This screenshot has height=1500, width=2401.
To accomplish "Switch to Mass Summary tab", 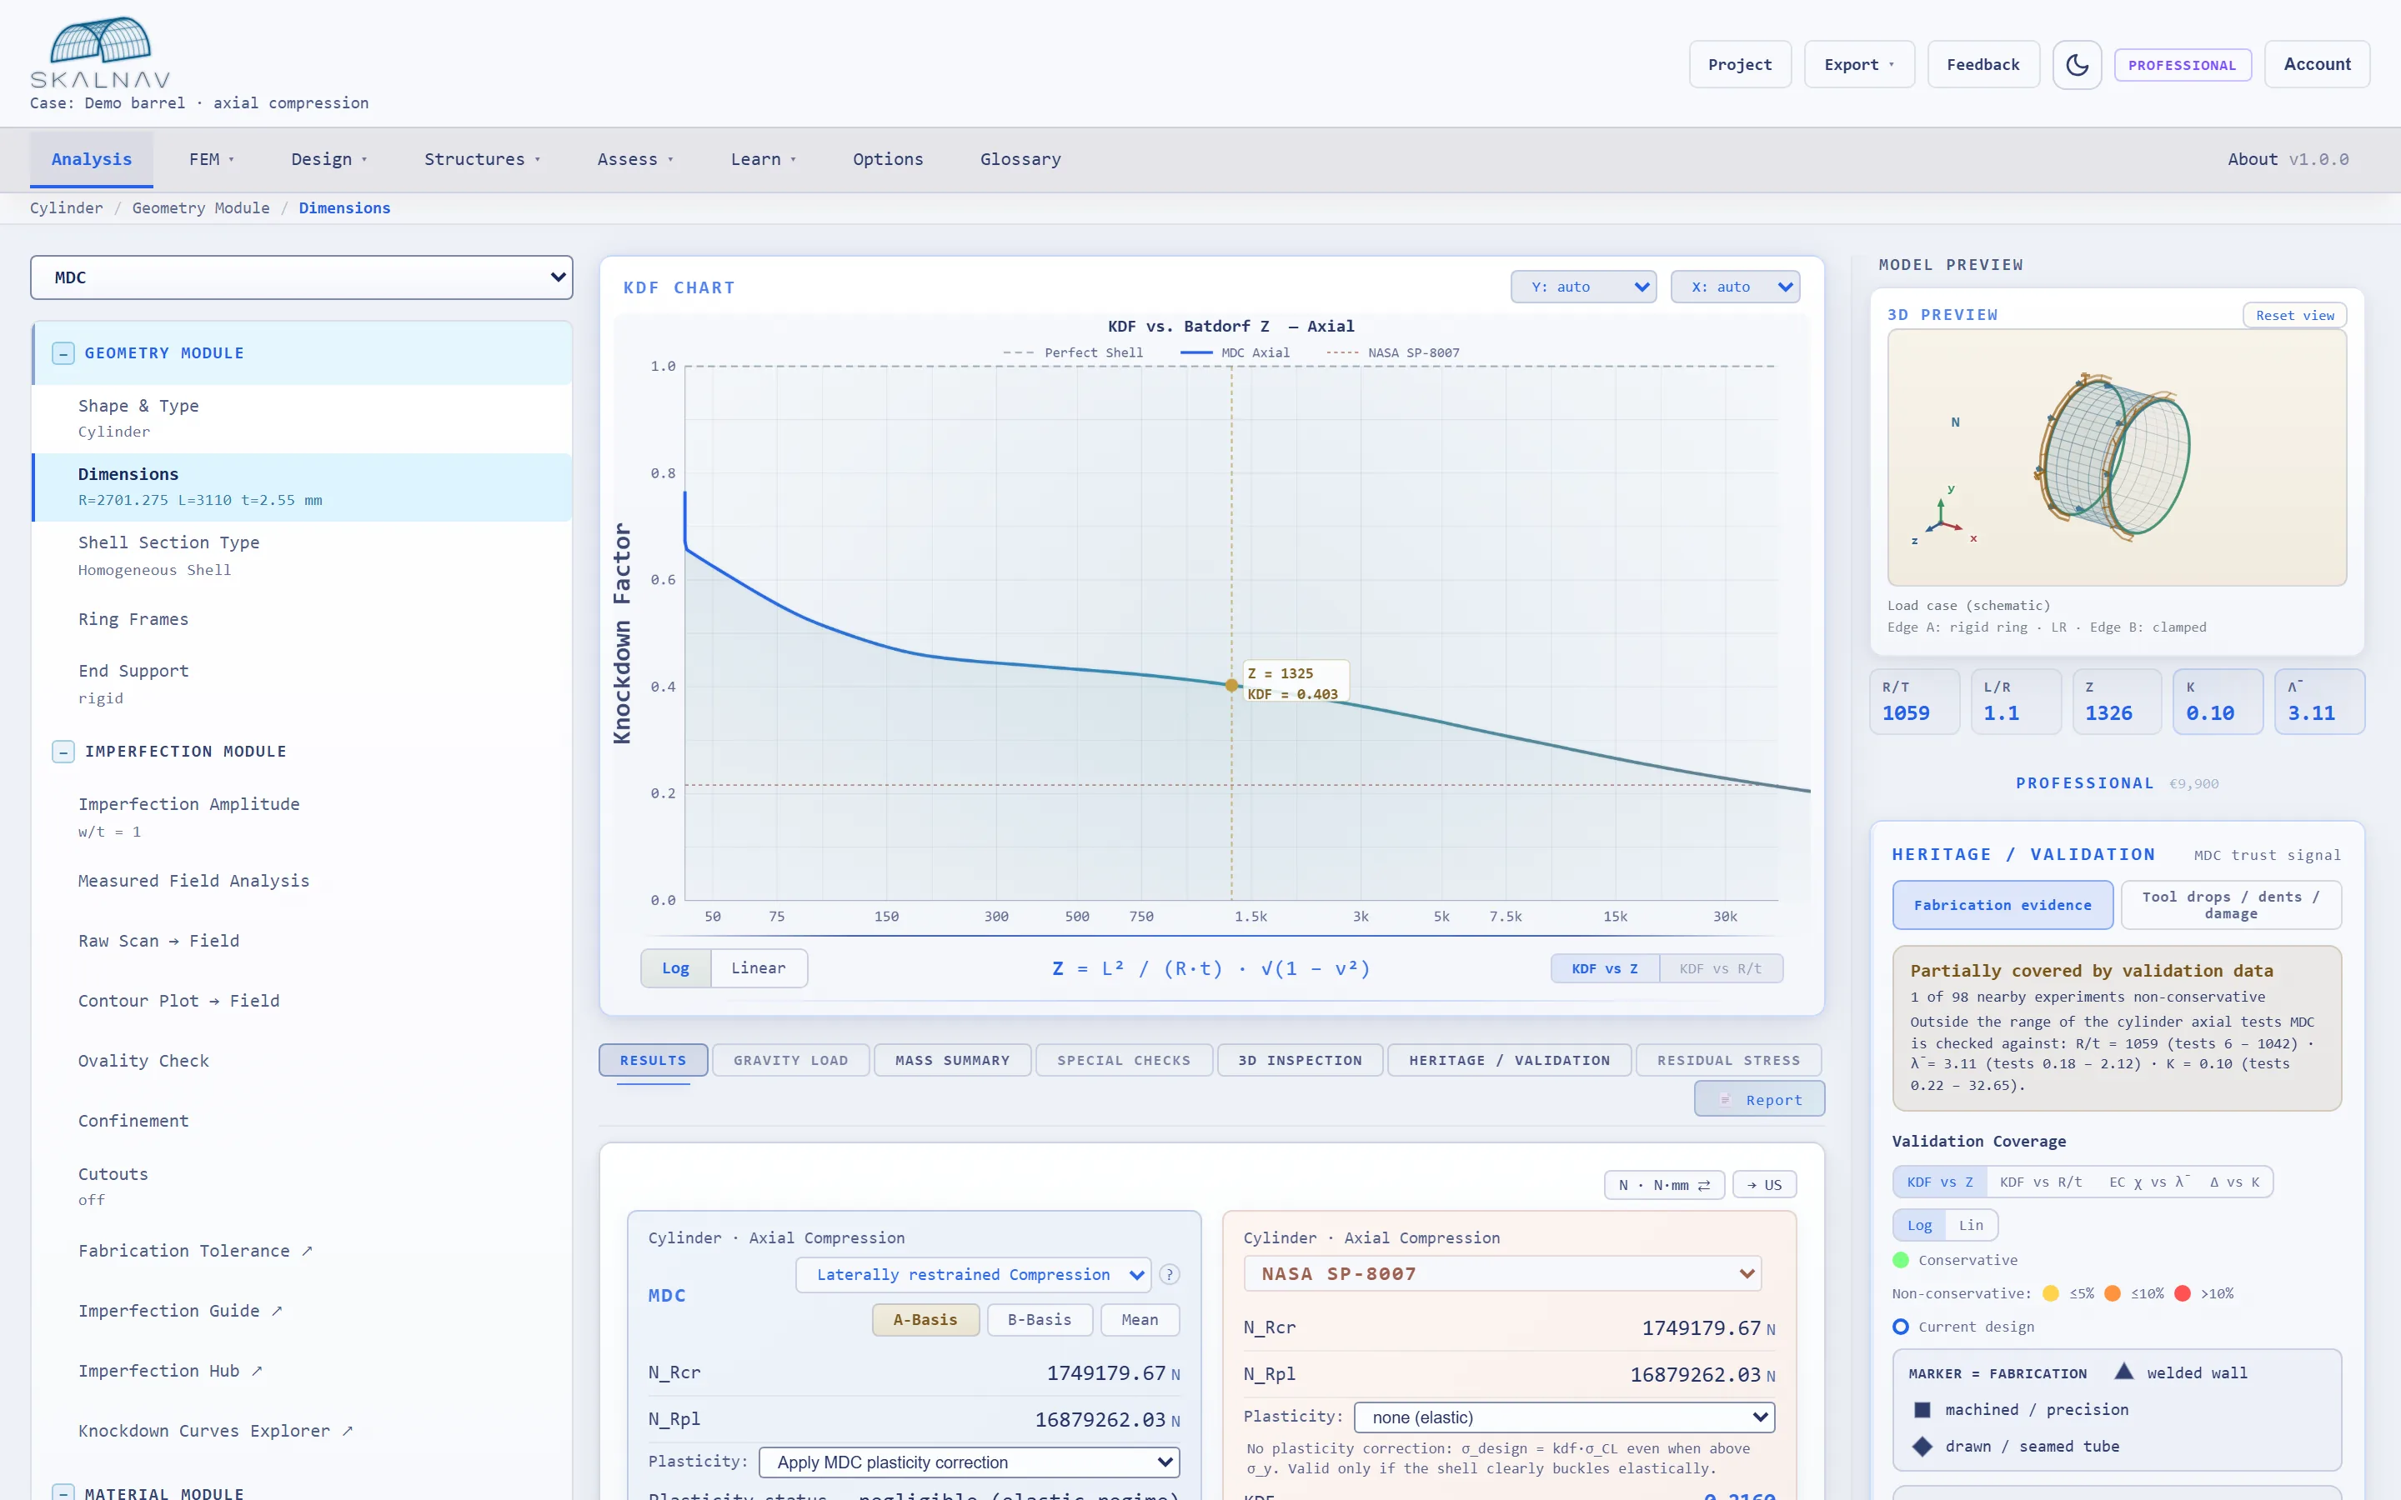I will click(952, 1061).
